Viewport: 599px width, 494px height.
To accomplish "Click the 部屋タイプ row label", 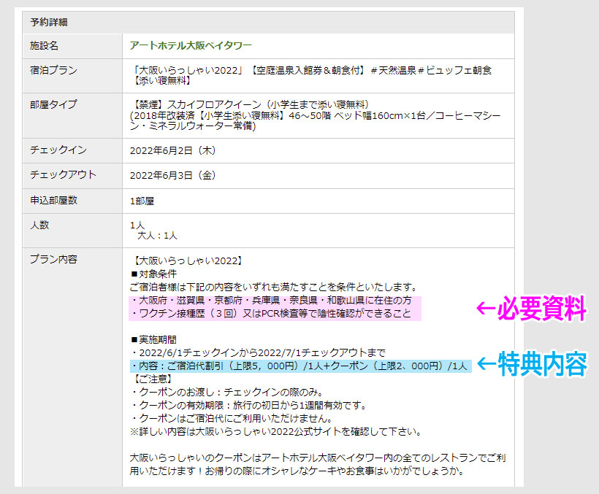I will [53, 104].
